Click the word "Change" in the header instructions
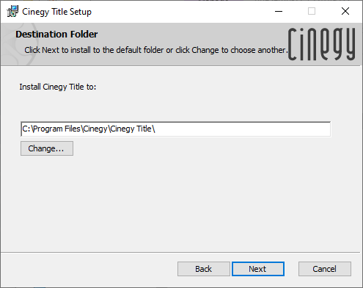This screenshot has width=363, height=288. pyautogui.click(x=205, y=50)
